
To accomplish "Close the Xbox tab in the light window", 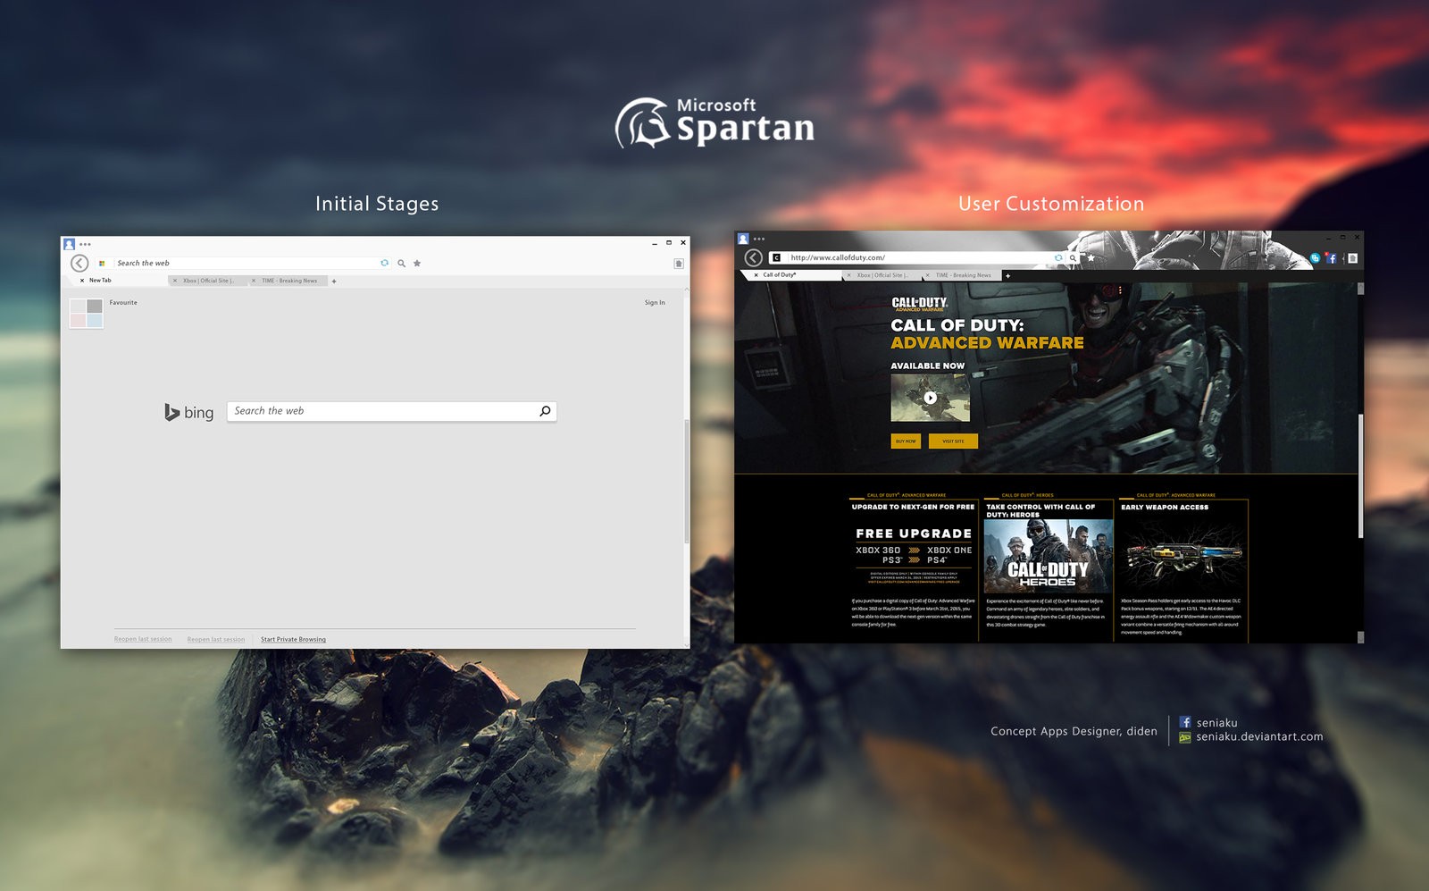I will coord(175,281).
